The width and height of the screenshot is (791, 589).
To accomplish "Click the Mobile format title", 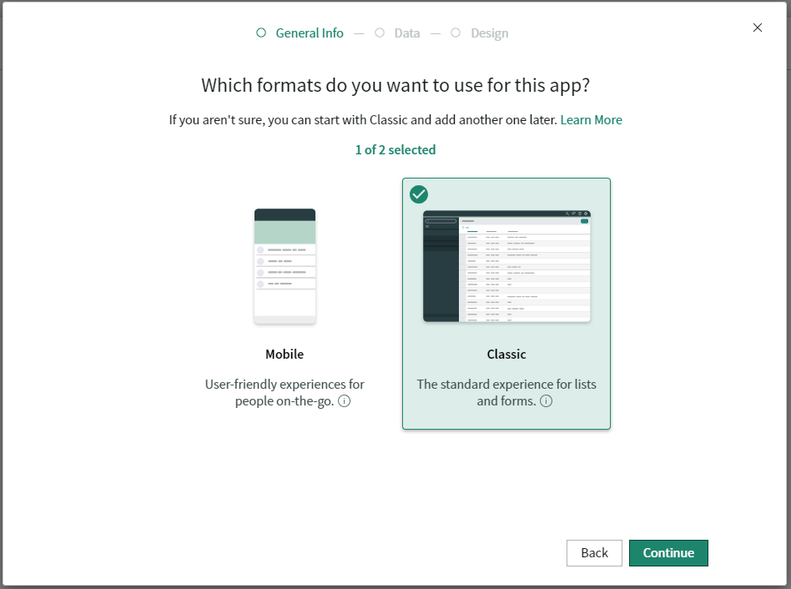I will [x=285, y=355].
